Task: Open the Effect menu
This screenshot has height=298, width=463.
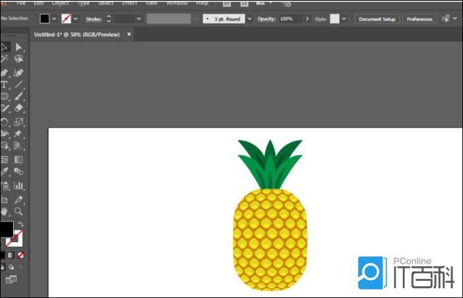Action: tap(129, 3)
